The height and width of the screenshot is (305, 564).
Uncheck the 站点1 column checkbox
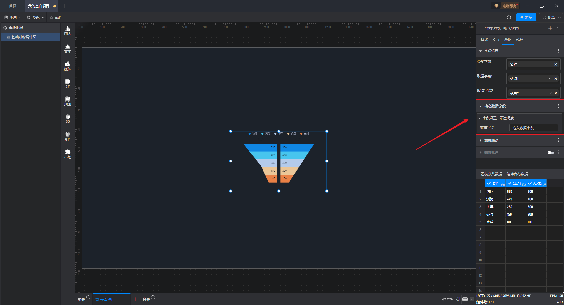[x=509, y=184]
